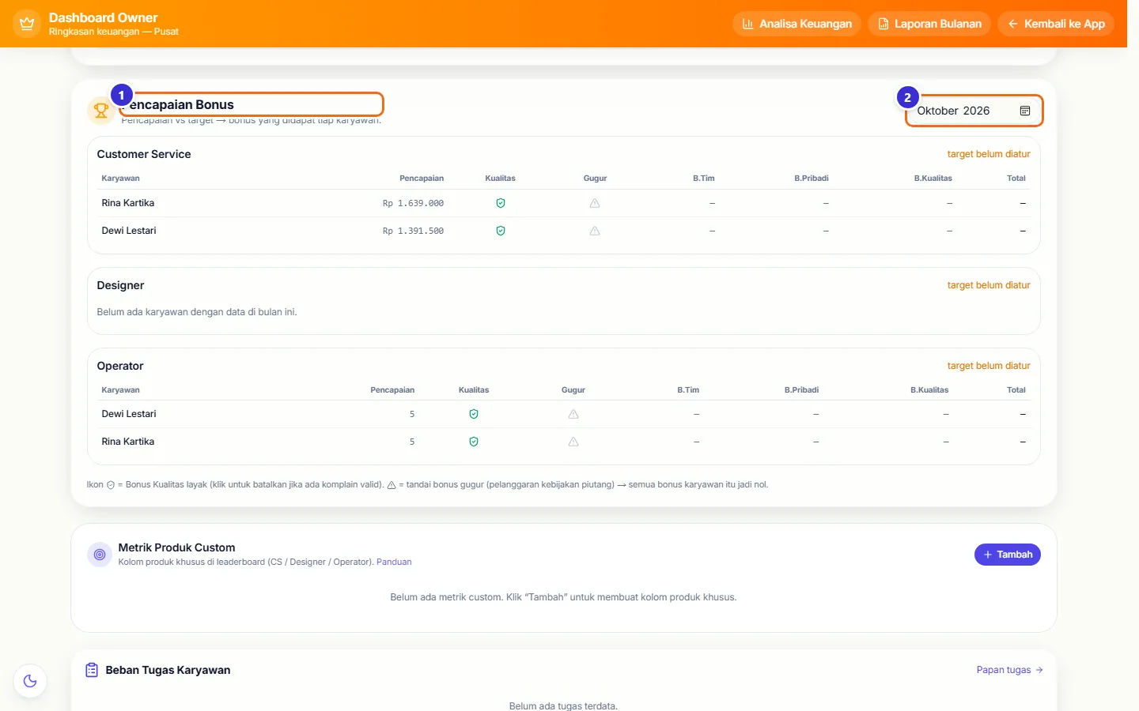1139x711 pixels.
Task: Toggle quality bonus shield for Rina Kartika in Customer Service
Action: (501, 203)
